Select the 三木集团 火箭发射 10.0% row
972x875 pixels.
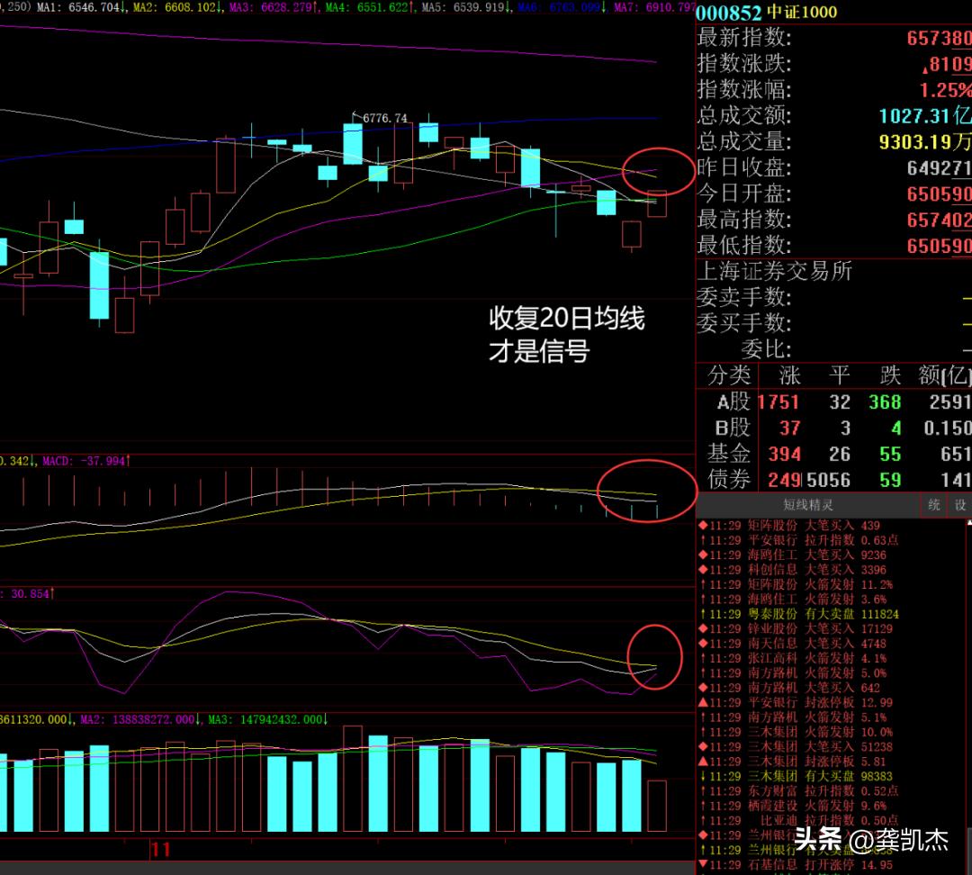pos(796,732)
